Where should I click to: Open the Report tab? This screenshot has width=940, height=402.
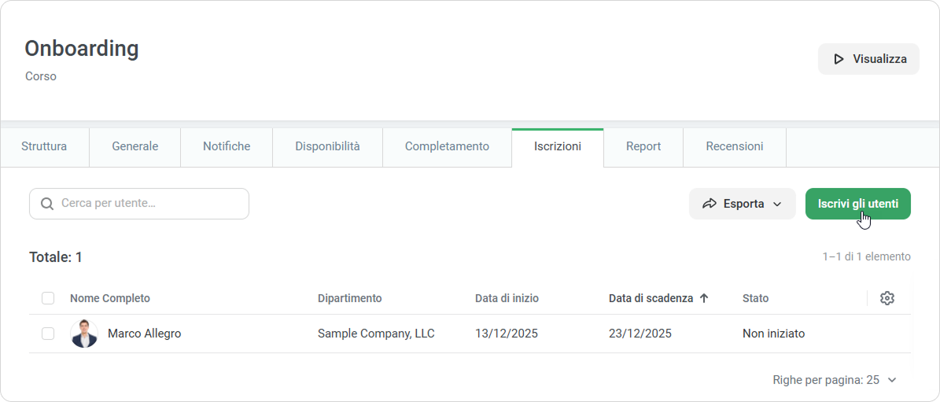(x=643, y=146)
